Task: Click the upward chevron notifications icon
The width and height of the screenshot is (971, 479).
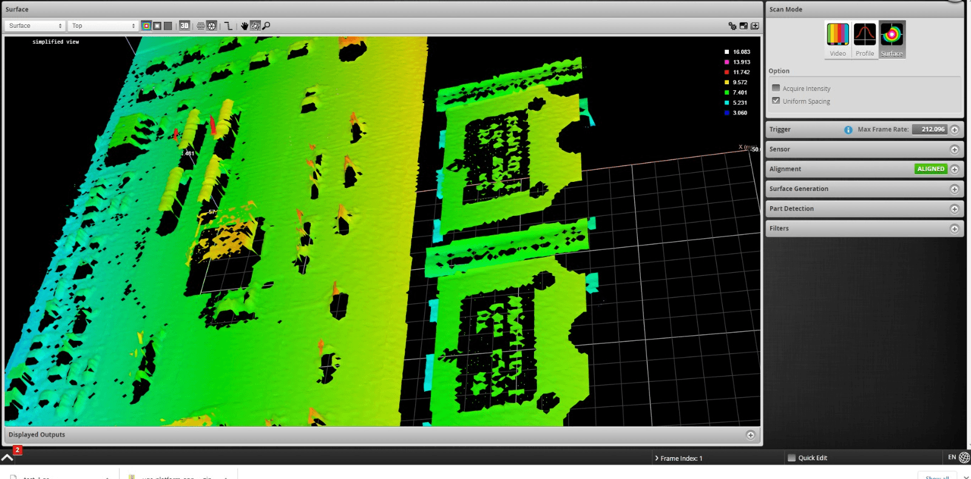Action: coord(7,458)
